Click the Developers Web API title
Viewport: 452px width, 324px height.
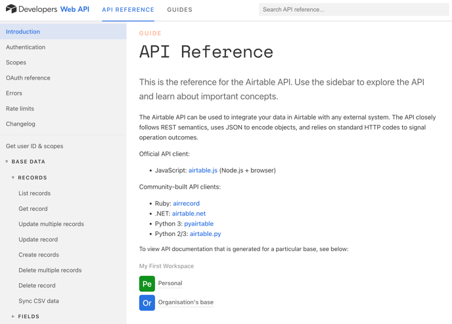click(x=54, y=9)
